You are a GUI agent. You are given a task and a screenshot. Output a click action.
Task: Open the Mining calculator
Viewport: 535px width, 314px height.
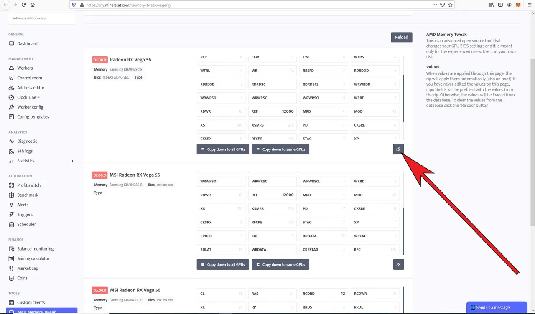click(33, 259)
